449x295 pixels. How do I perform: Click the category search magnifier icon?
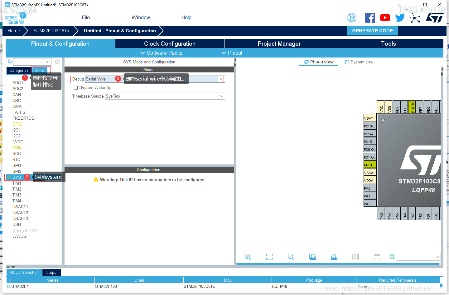10,62
